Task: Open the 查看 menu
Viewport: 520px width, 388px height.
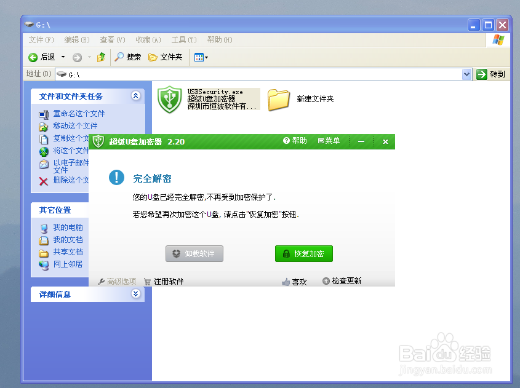Action: click(x=111, y=39)
